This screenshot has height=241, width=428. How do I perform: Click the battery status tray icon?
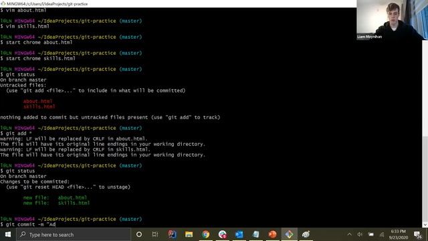(370, 234)
